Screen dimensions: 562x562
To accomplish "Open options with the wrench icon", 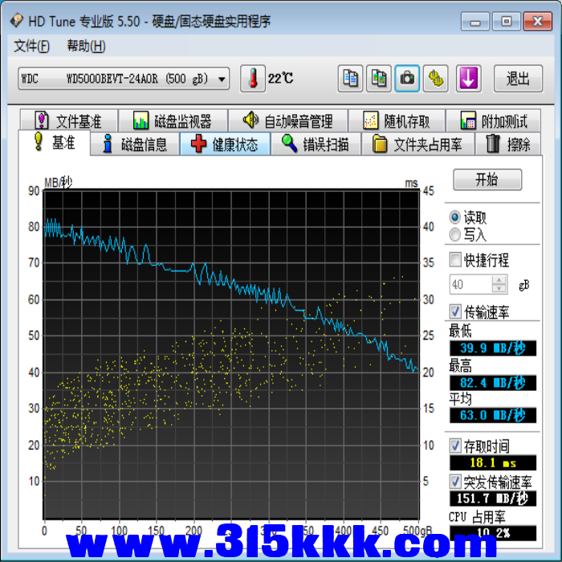I will click(x=436, y=79).
